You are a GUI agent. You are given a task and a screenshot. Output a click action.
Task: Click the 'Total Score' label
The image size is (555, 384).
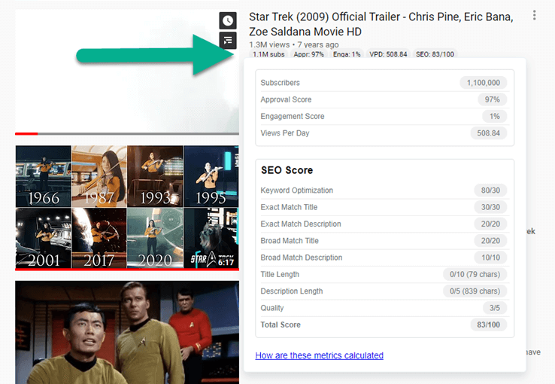coord(281,325)
